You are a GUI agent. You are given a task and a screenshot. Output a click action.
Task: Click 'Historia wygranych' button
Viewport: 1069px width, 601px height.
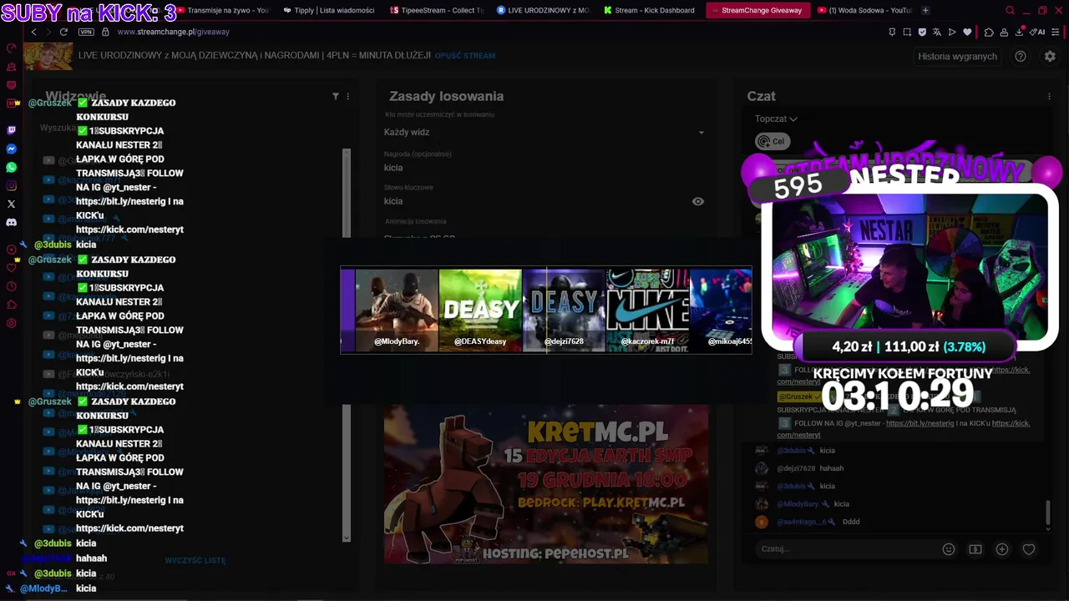(957, 56)
